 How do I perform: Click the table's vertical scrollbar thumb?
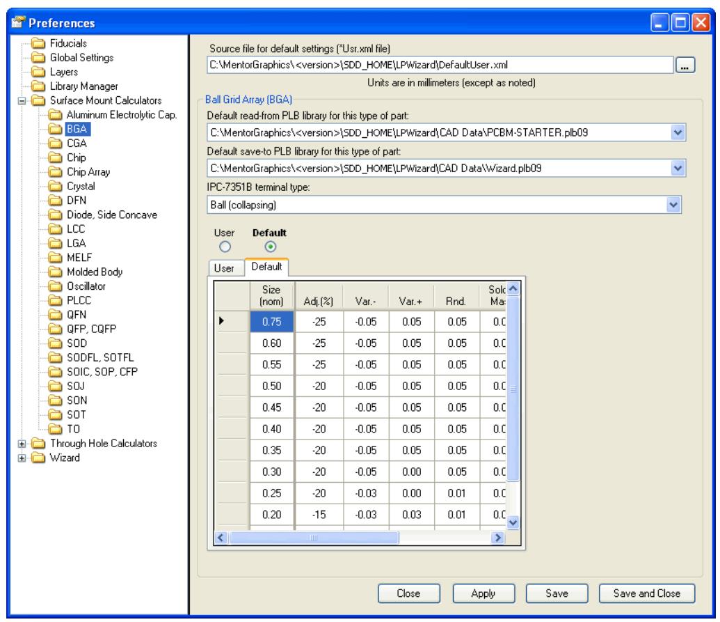click(513, 389)
